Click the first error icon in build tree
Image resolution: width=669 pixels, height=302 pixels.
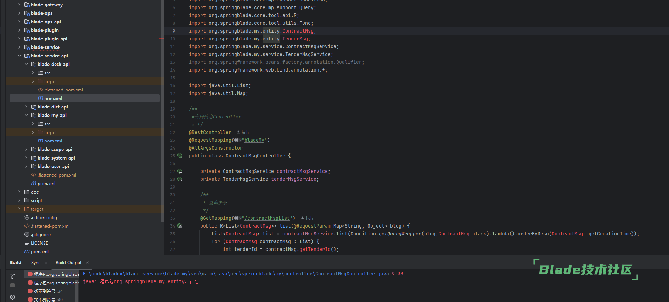pyautogui.click(x=30, y=274)
